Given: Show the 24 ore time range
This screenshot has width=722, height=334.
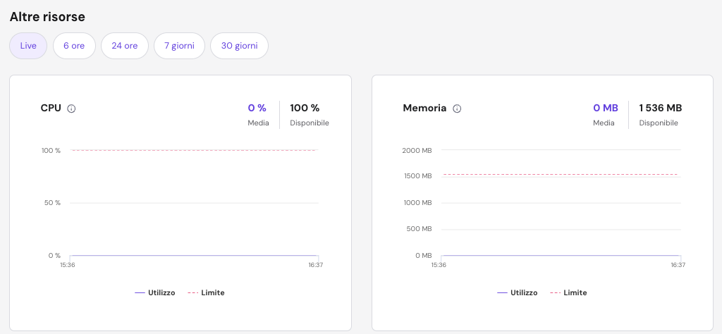Looking at the screenshot, I should (125, 46).
